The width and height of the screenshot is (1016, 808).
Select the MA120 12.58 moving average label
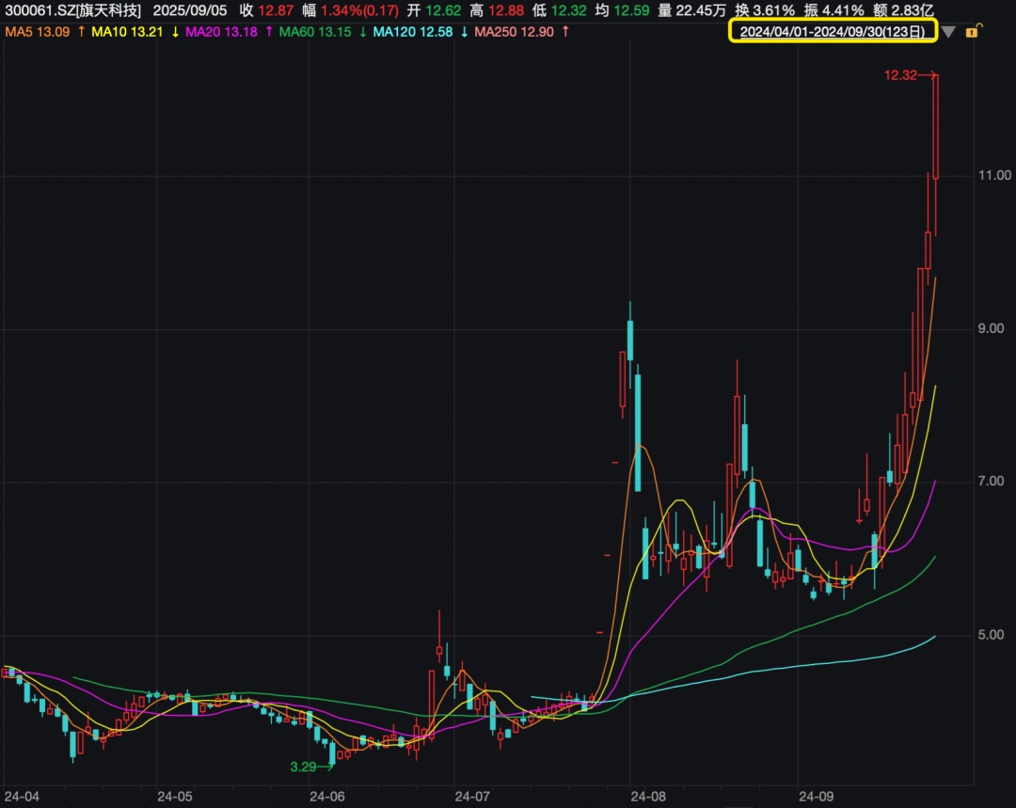(x=412, y=32)
